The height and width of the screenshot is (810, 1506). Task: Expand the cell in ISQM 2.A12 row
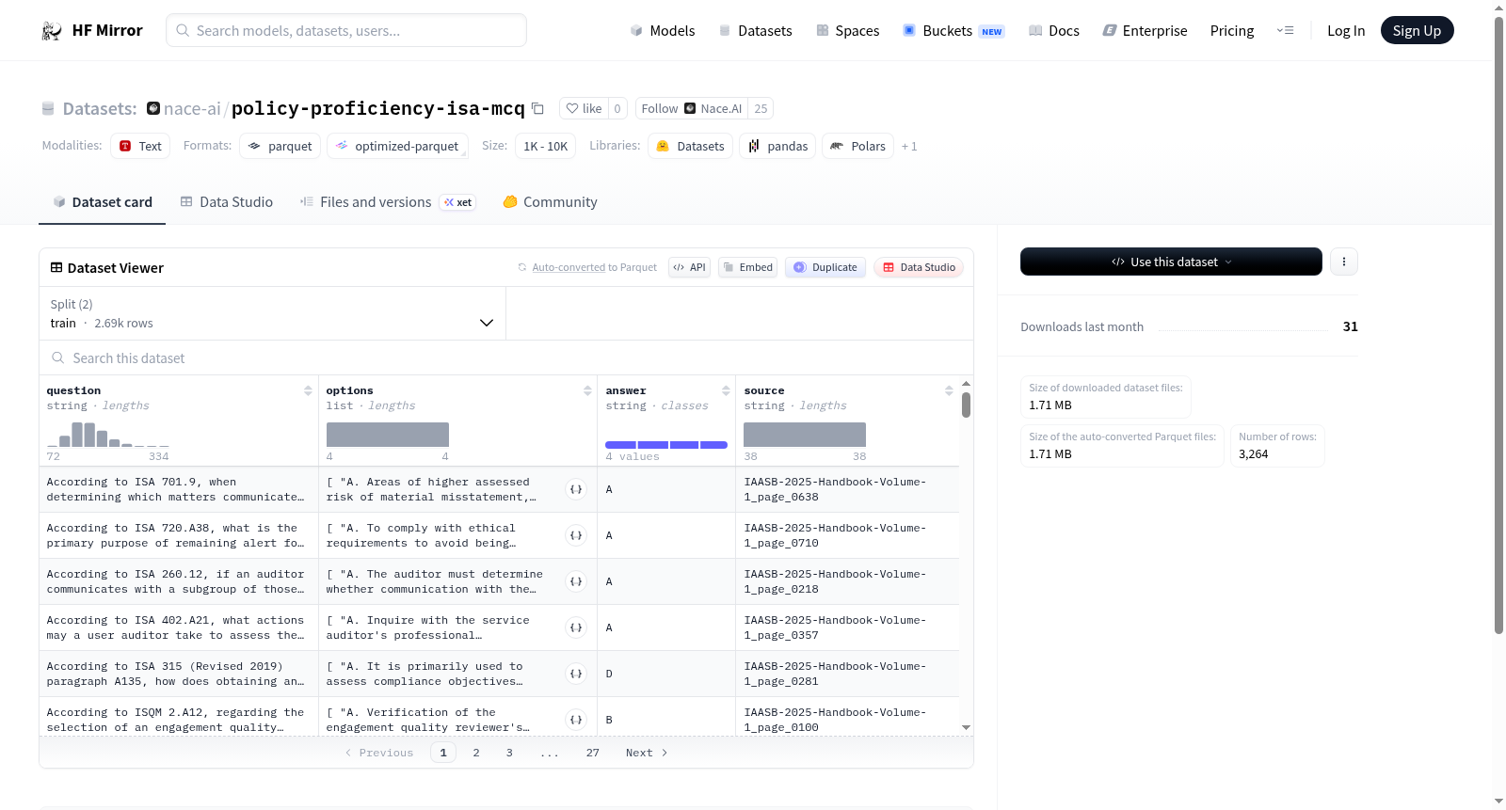click(x=576, y=720)
